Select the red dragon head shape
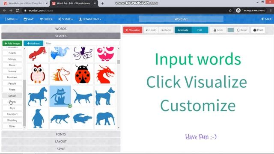Viewport: 274px width, 154px height. click(x=105, y=74)
